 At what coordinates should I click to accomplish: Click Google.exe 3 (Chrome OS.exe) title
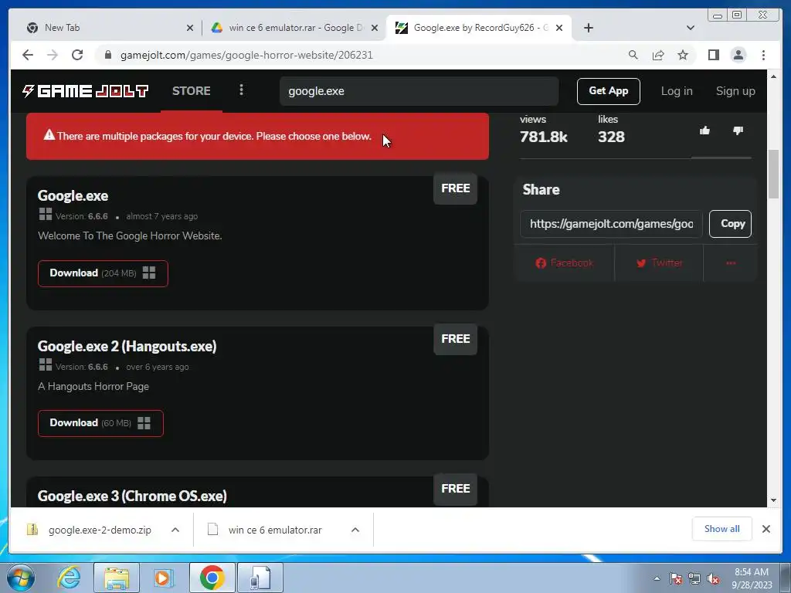click(132, 496)
